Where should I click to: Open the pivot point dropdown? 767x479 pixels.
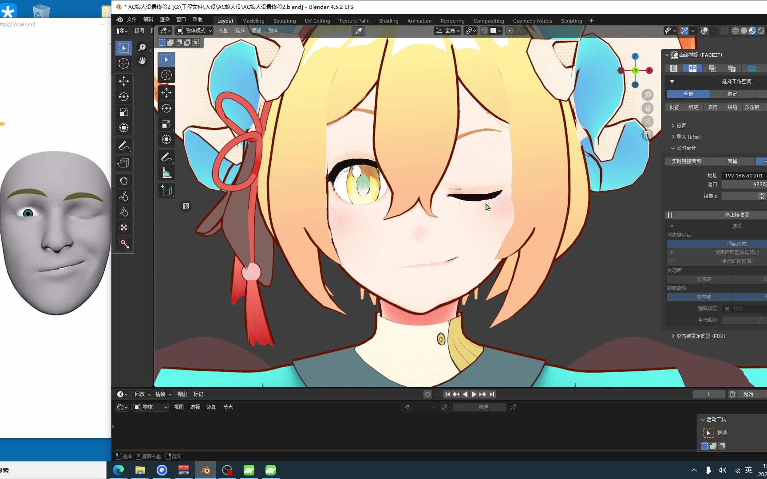[470, 31]
